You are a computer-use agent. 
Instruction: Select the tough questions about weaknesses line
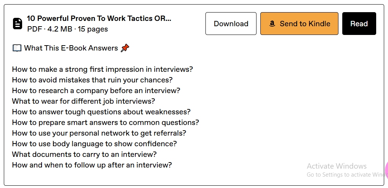(101, 112)
